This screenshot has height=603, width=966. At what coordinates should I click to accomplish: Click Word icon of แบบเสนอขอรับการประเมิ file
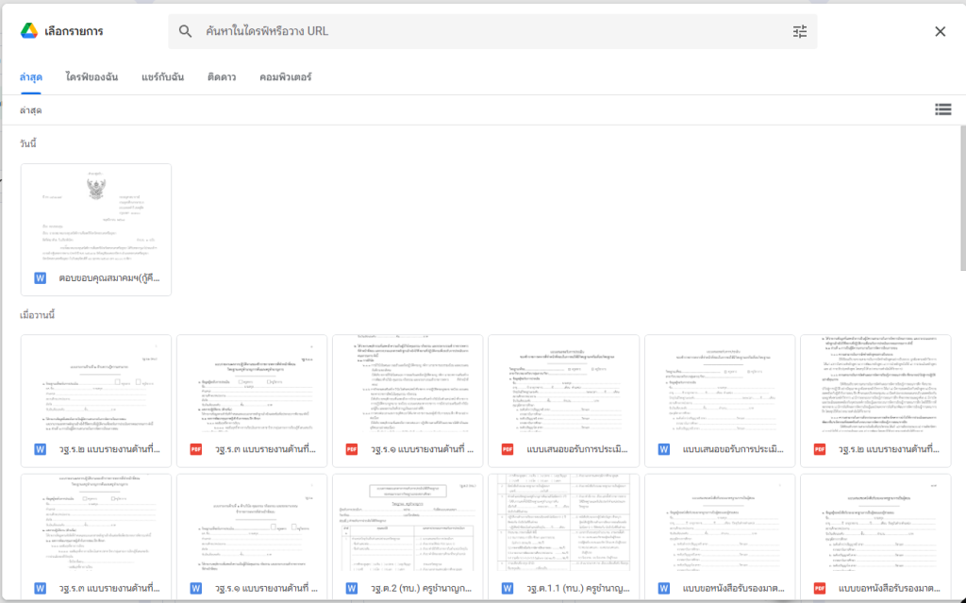663,449
